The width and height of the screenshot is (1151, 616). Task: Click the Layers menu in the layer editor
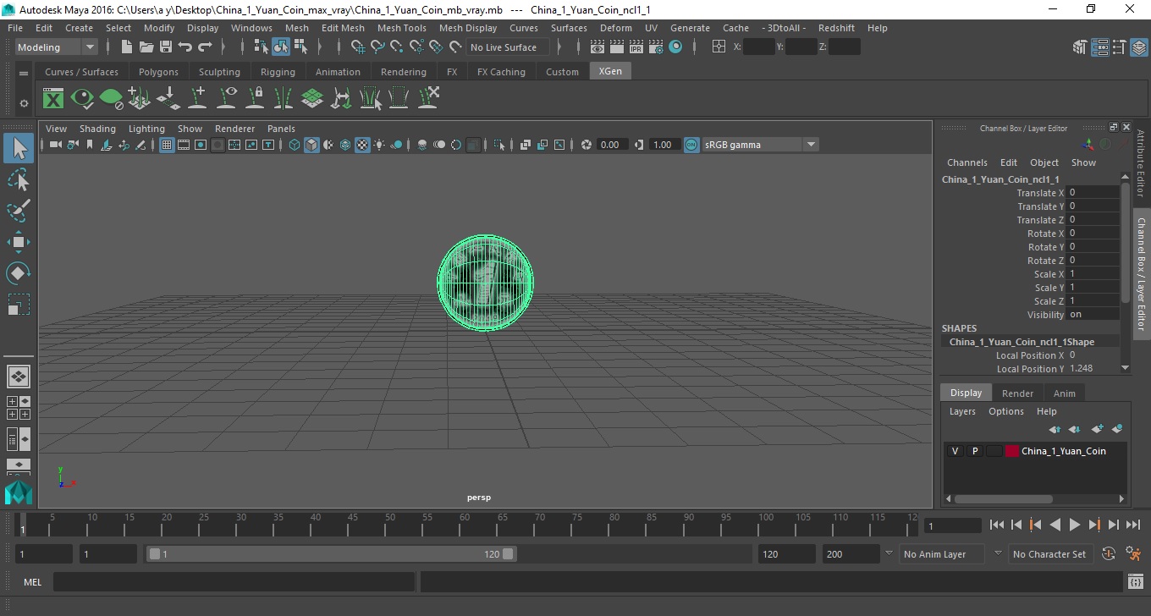pyautogui.click(x=962, y=411)
